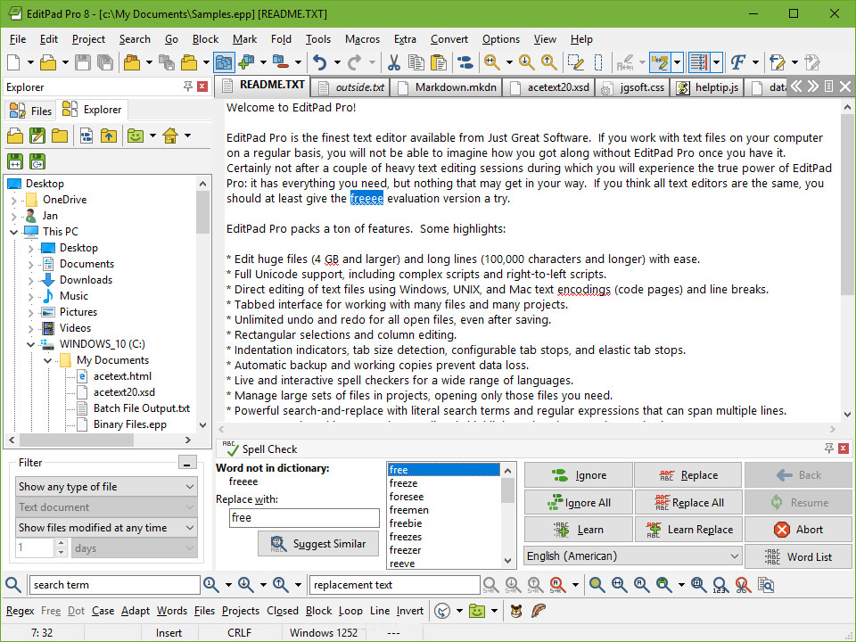Toggle the Adapt search option
856x642 pixels.
[136, 610]
